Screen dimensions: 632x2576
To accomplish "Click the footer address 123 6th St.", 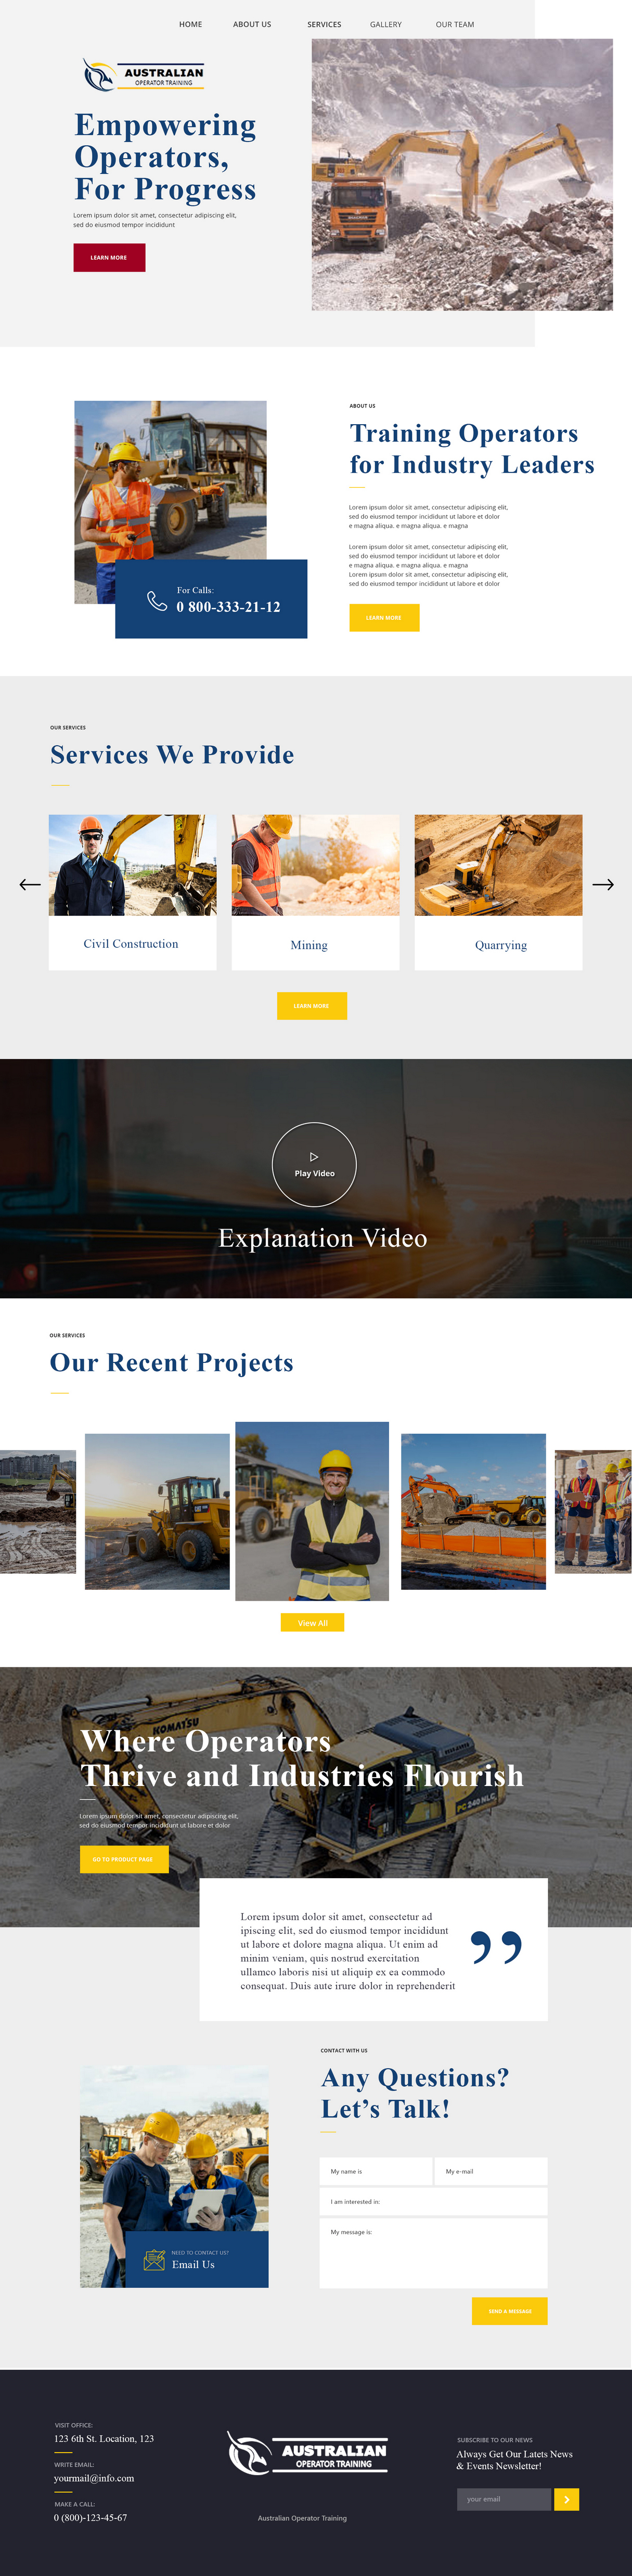I will click(104, 2438).
